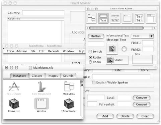
Task: Switch to the Images tab
Action: click(x=53, y=76)
